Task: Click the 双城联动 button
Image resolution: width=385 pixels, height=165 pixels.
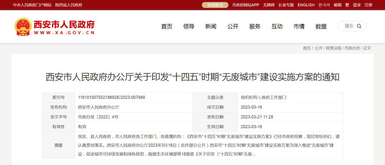Action: (x=215, y=5)
